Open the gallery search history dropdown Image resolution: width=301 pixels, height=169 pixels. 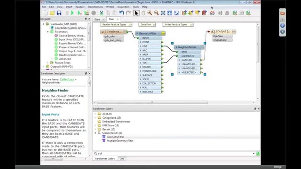254,154
